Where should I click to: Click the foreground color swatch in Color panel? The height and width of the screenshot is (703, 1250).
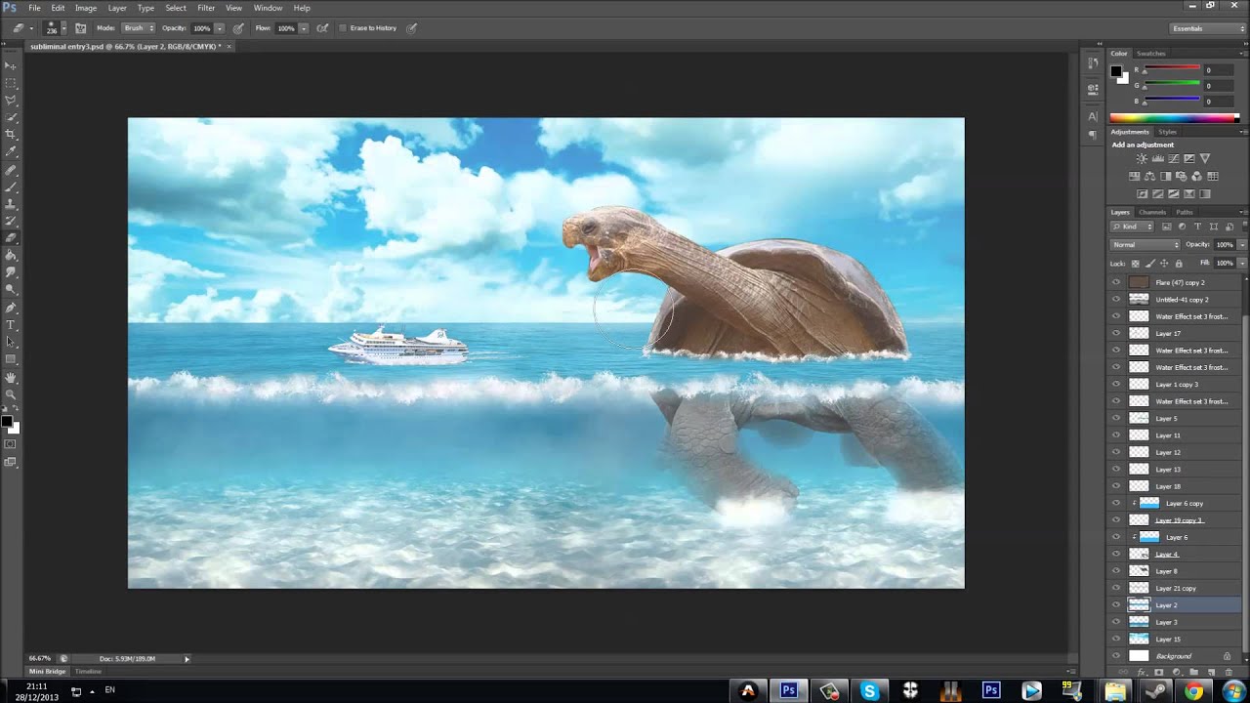tap(1115, 71)
